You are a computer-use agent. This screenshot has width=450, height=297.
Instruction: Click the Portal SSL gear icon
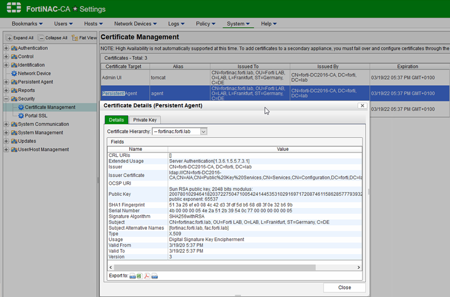tap(21, 116)
